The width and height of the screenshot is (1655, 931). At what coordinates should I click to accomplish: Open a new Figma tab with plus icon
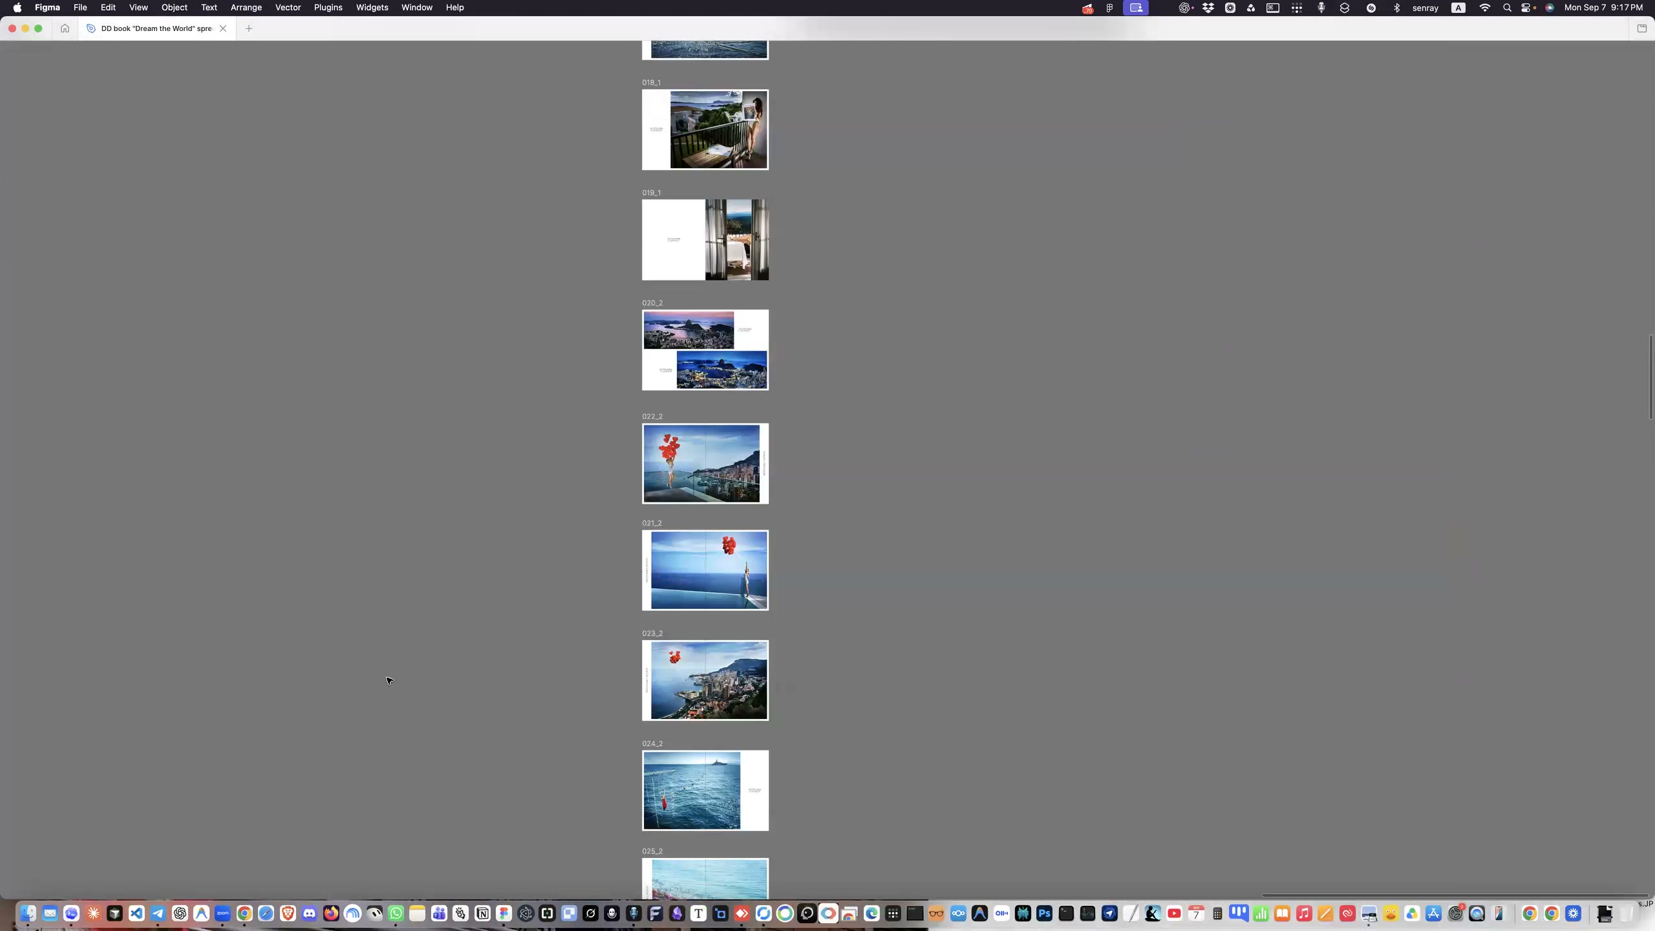pos(249,28)
